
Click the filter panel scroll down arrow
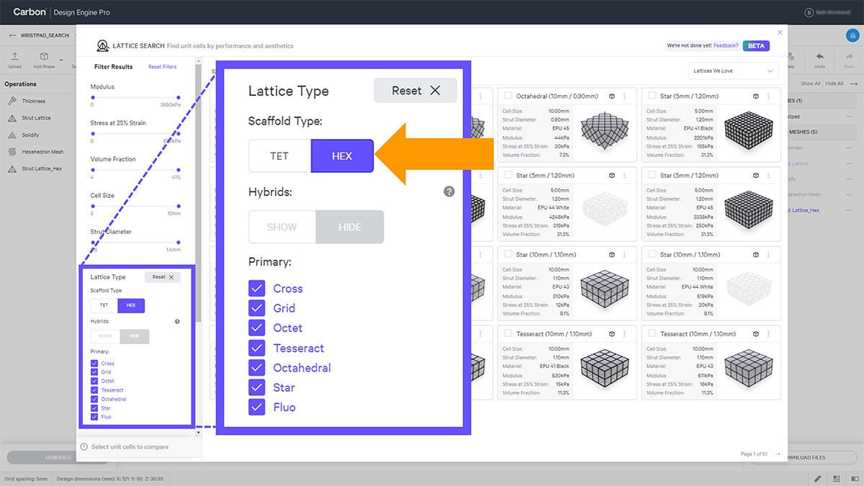(198, 433)
